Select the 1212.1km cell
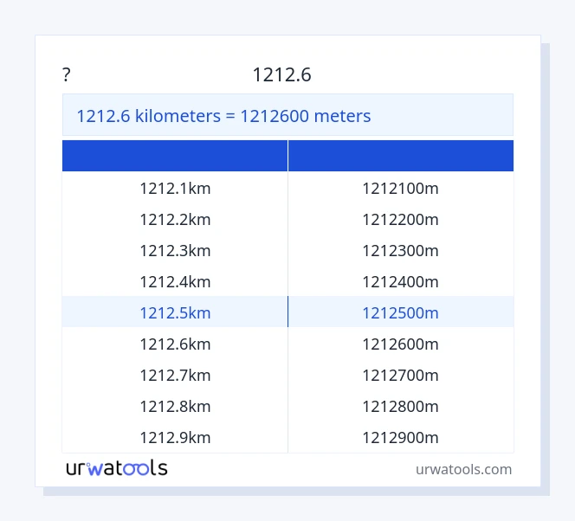 click(175, 188)
